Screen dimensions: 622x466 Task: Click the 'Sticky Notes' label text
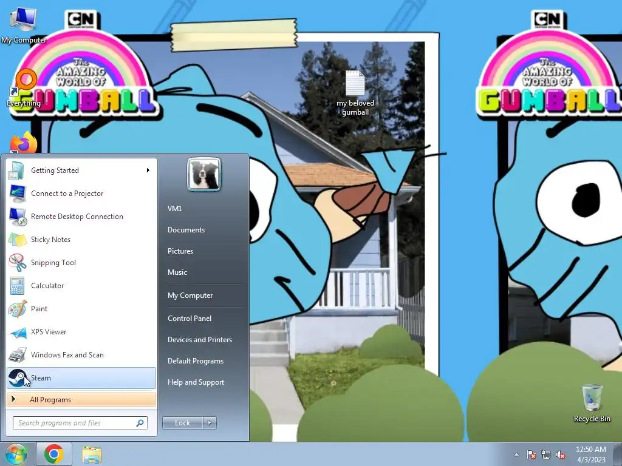click(x=50, y=240)
